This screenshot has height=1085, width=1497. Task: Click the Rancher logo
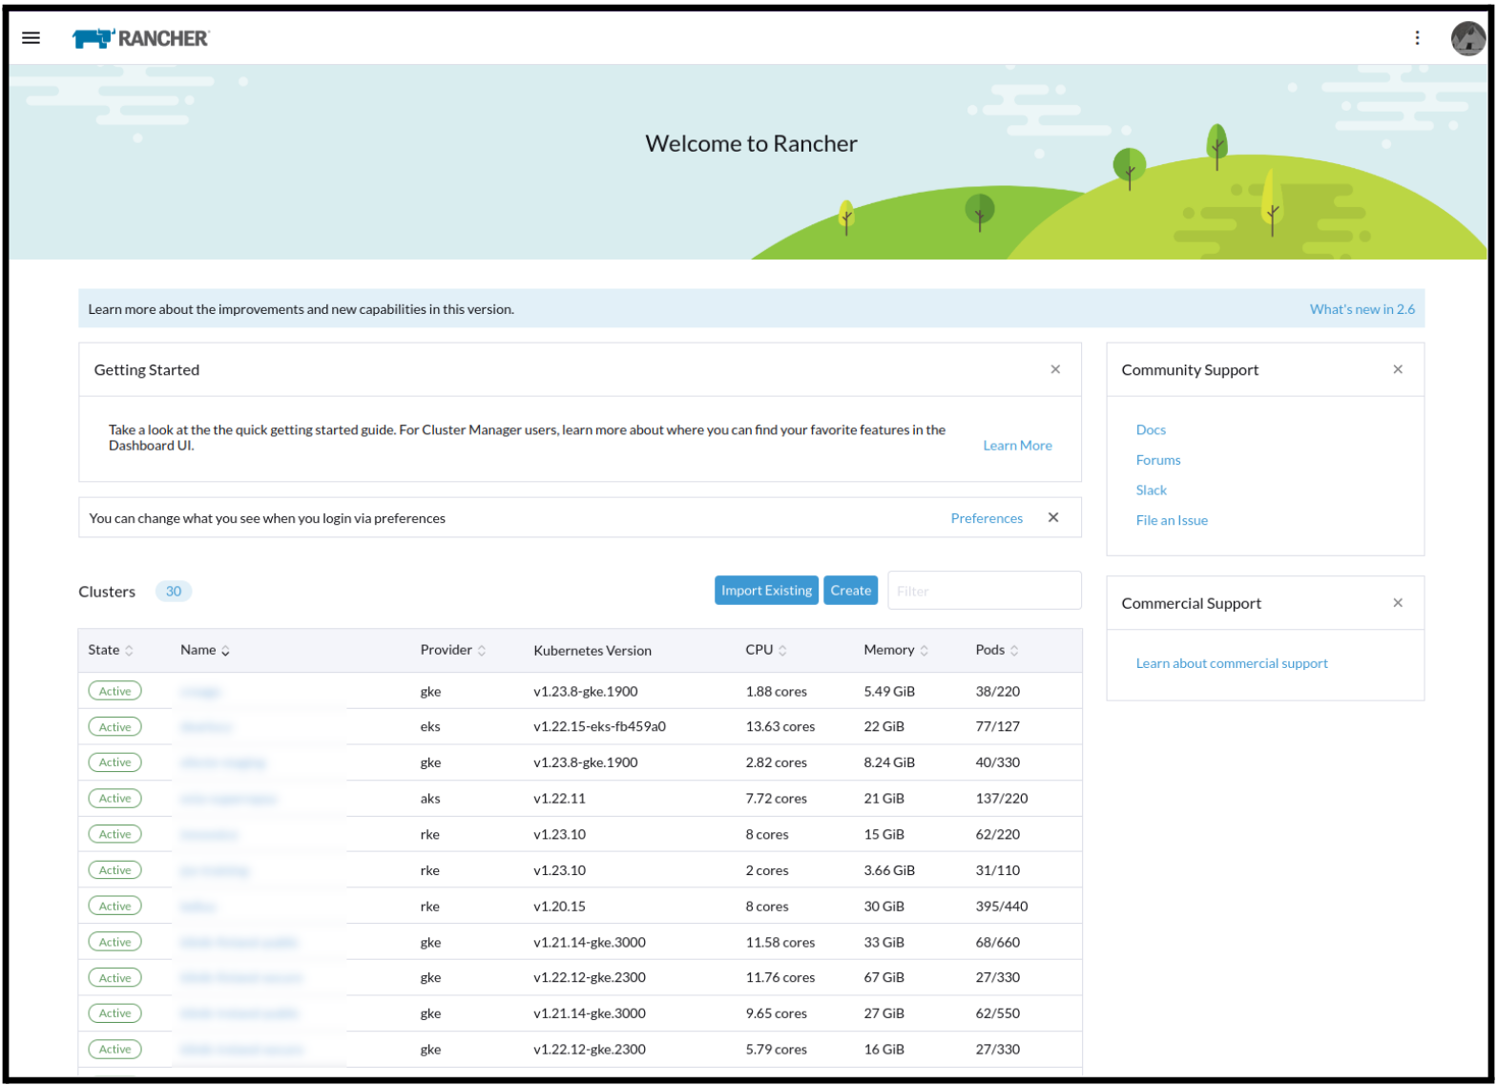click(140, 38)
